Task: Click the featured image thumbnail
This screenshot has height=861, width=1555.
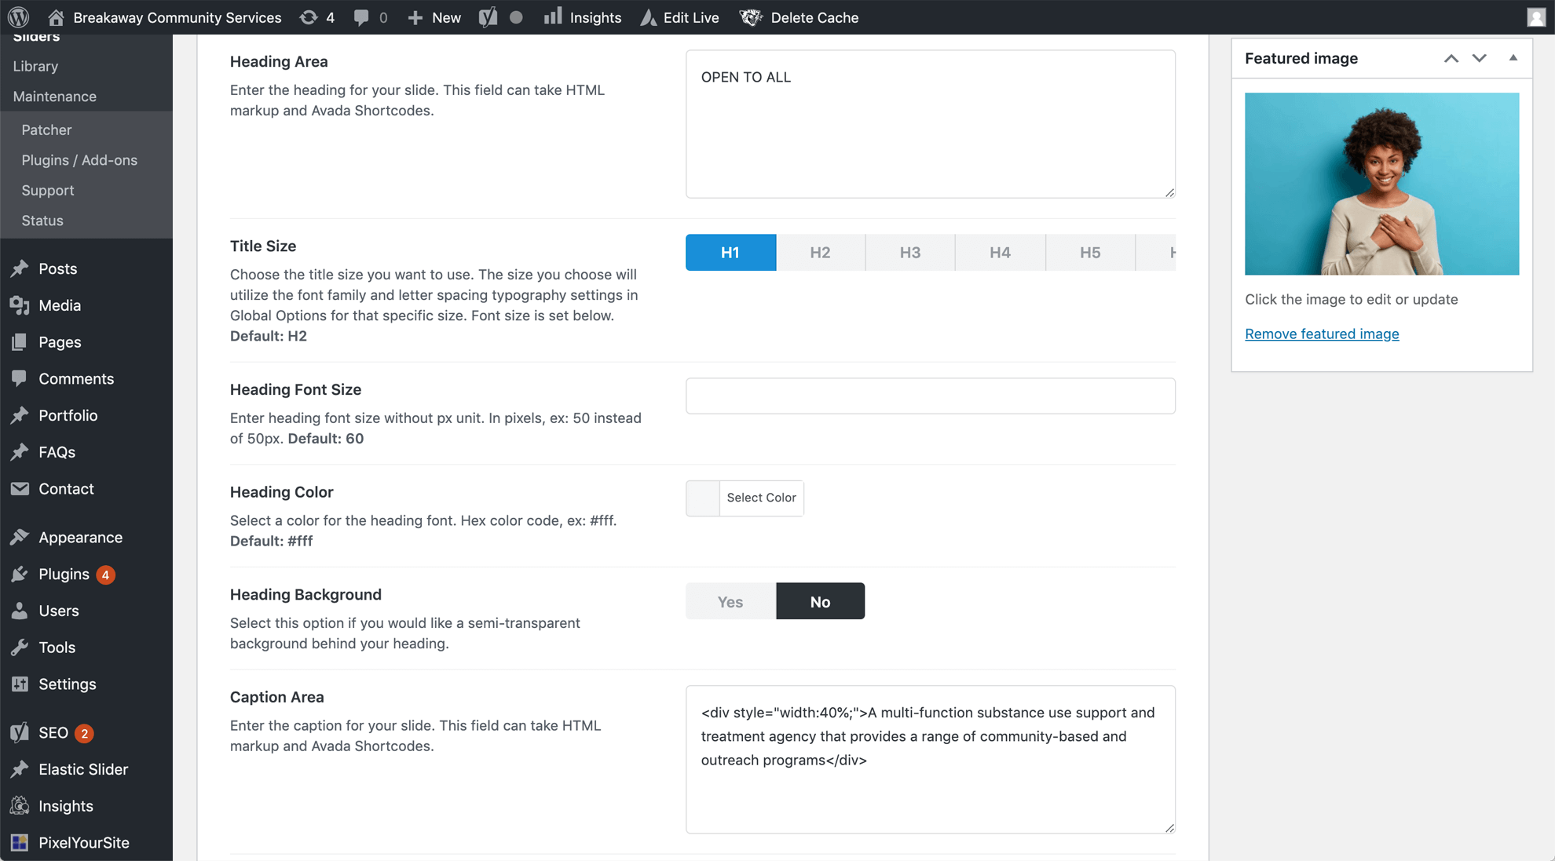Action: point(1381,184)
